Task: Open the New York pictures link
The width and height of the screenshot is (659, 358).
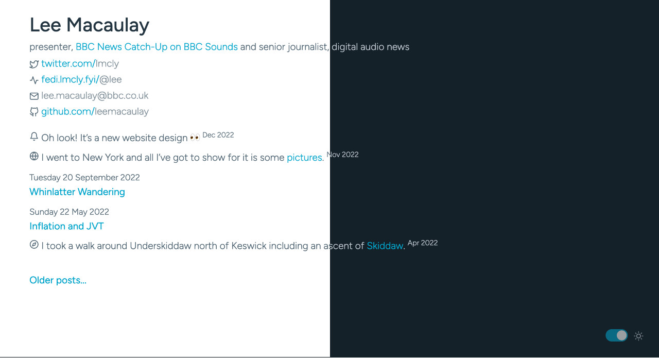Action: tap(305, 158)
